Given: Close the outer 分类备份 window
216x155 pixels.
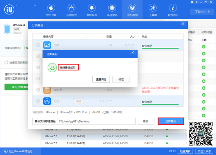Looking at the screenshot, I should click(183, 24).
